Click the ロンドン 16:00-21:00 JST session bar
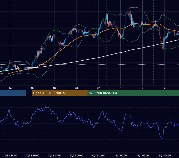Viewport: 179px width, 158px height. point(59,93)
